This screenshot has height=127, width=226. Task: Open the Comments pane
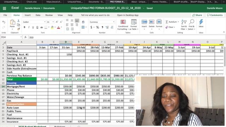pyautogui.click(x=215, y=15)
